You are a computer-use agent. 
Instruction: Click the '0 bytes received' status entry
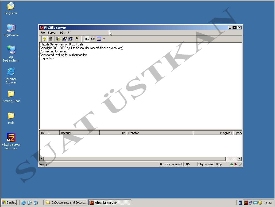click(x=171, y=164)
